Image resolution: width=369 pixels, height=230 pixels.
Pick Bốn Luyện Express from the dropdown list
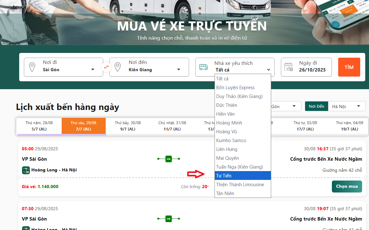243,88
